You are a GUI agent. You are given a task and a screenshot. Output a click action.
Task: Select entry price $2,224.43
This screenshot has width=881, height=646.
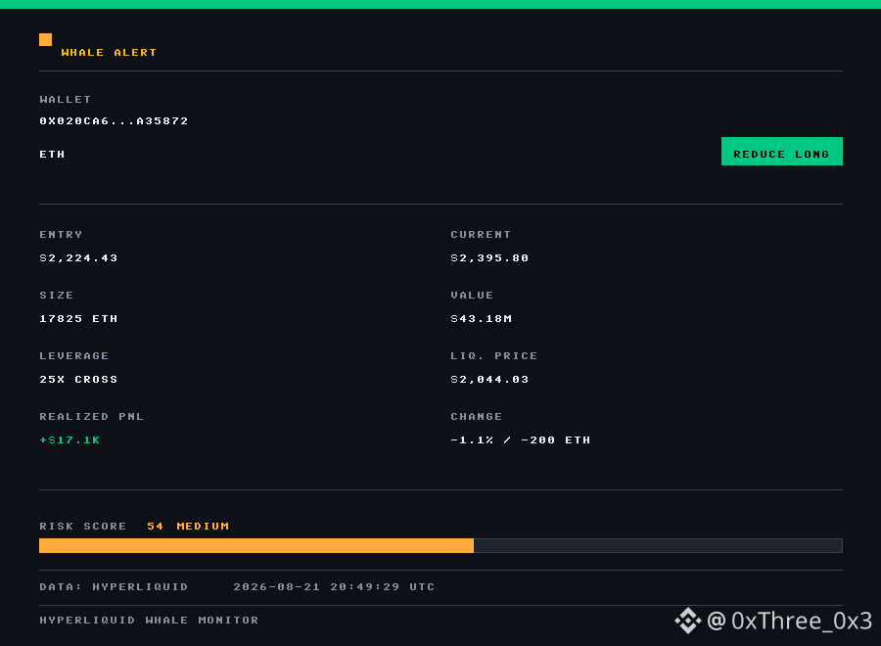coord(78,257)
